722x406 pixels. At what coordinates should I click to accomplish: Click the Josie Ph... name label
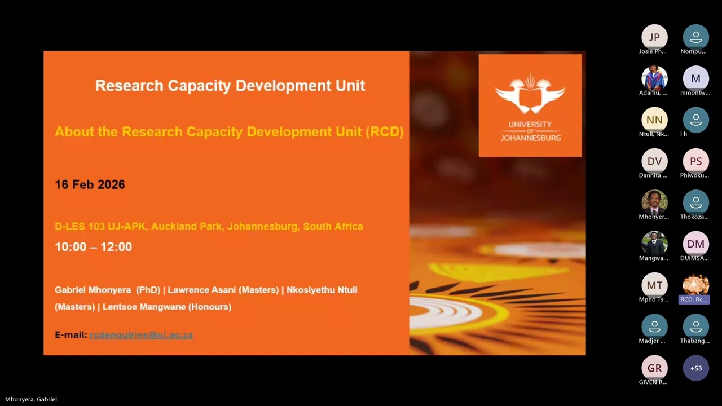tap(653, 51)
